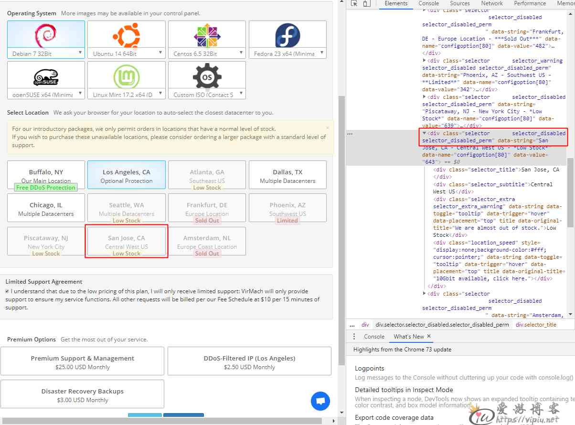Open the Ubuntu 14 64Bit version dropdown
This screenshot has height=425, width=575.
tap(127, 53)
